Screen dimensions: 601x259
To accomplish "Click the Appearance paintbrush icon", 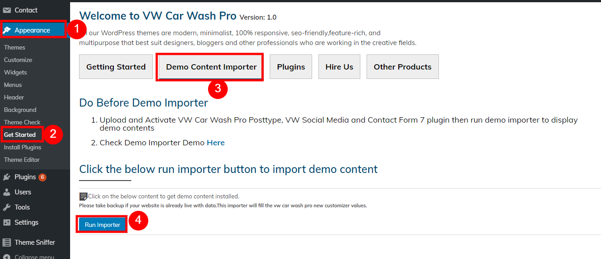I will point(7,30).
